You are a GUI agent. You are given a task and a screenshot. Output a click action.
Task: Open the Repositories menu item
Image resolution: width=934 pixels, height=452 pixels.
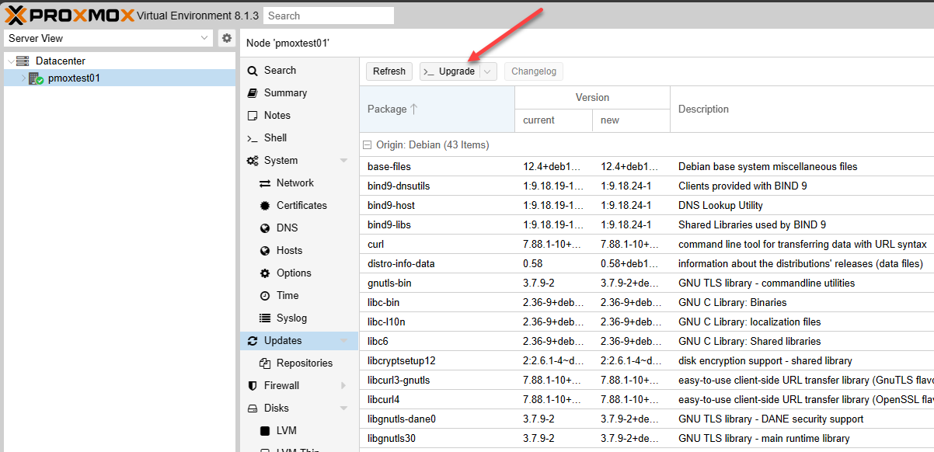pos(304,363)
